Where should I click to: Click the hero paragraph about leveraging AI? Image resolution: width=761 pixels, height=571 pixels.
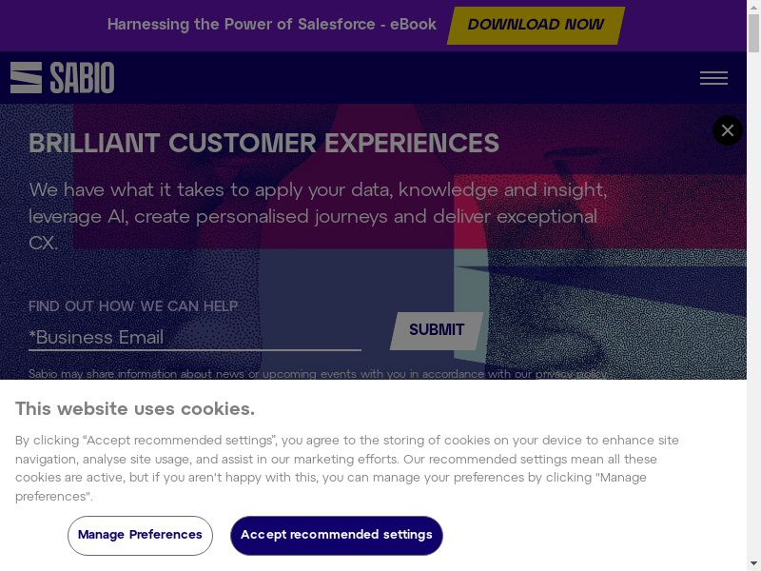coord(317,216)
